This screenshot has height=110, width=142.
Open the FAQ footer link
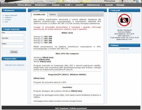[57, 108]
